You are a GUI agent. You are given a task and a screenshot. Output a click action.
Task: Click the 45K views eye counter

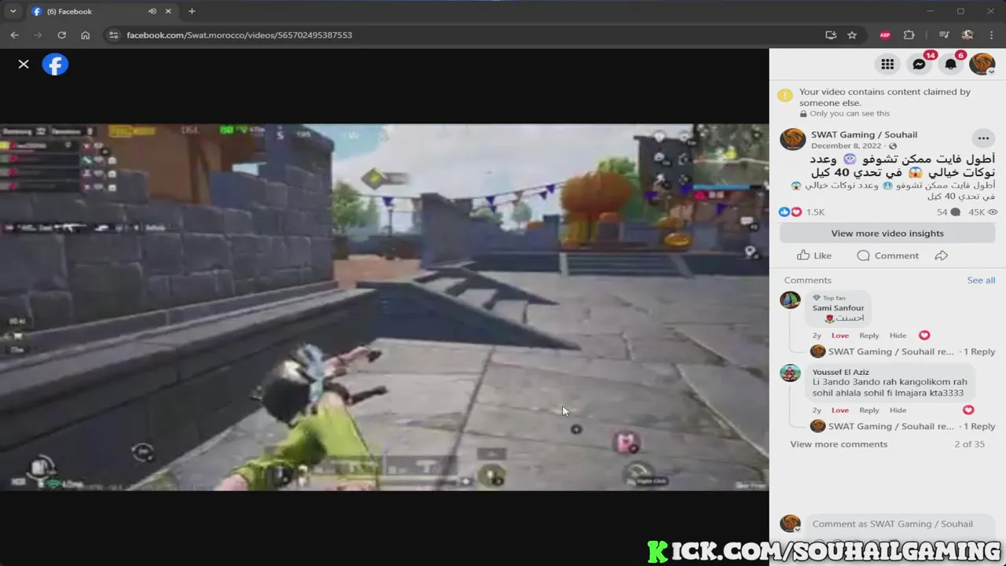click(x=982, y=212)
